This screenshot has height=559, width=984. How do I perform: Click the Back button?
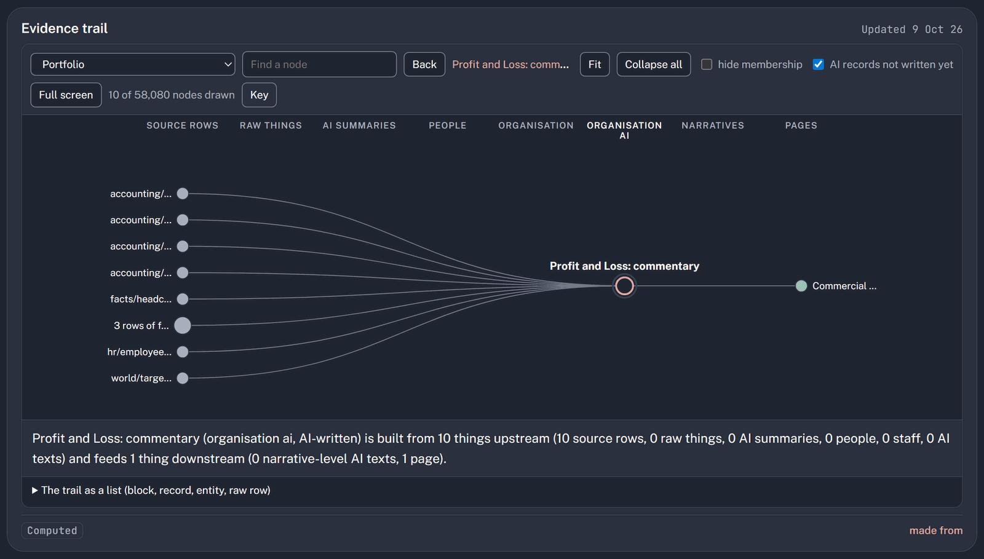[x=424, y=65]
